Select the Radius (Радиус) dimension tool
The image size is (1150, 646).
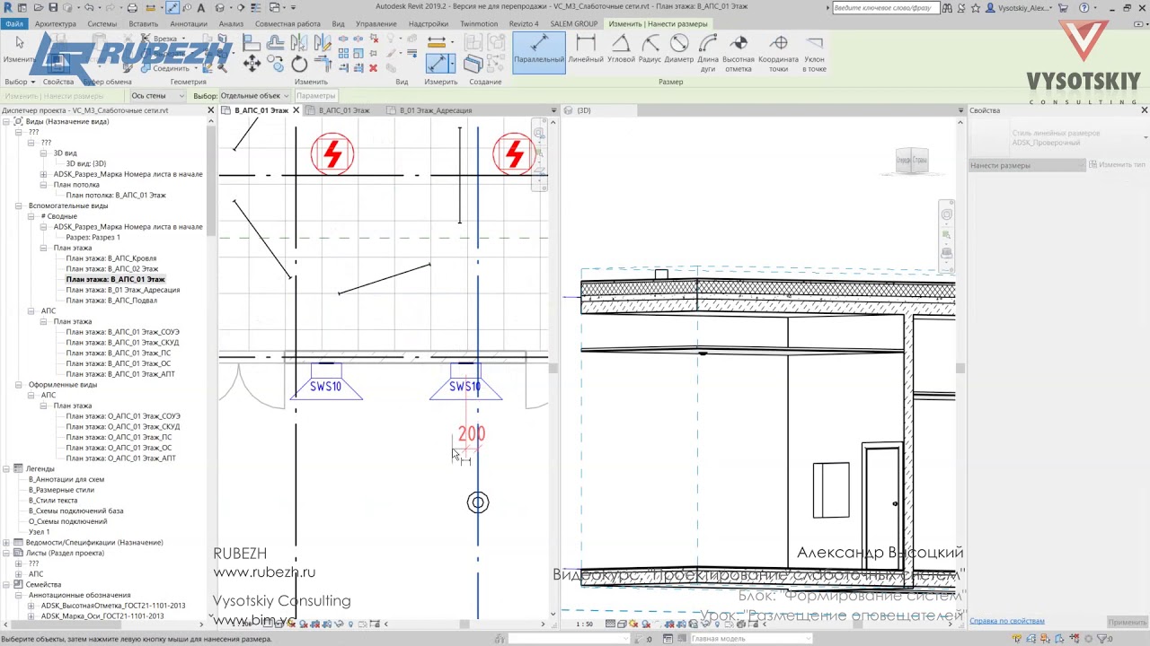pyautogui.click(x=650, y=50)
